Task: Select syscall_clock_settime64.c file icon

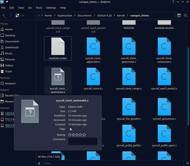Action: 164,46
